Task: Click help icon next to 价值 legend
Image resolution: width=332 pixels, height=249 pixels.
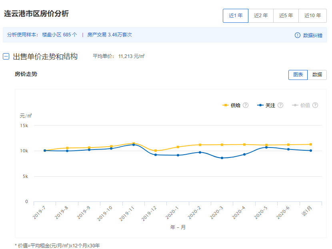Action: click(x=315, y=105)
